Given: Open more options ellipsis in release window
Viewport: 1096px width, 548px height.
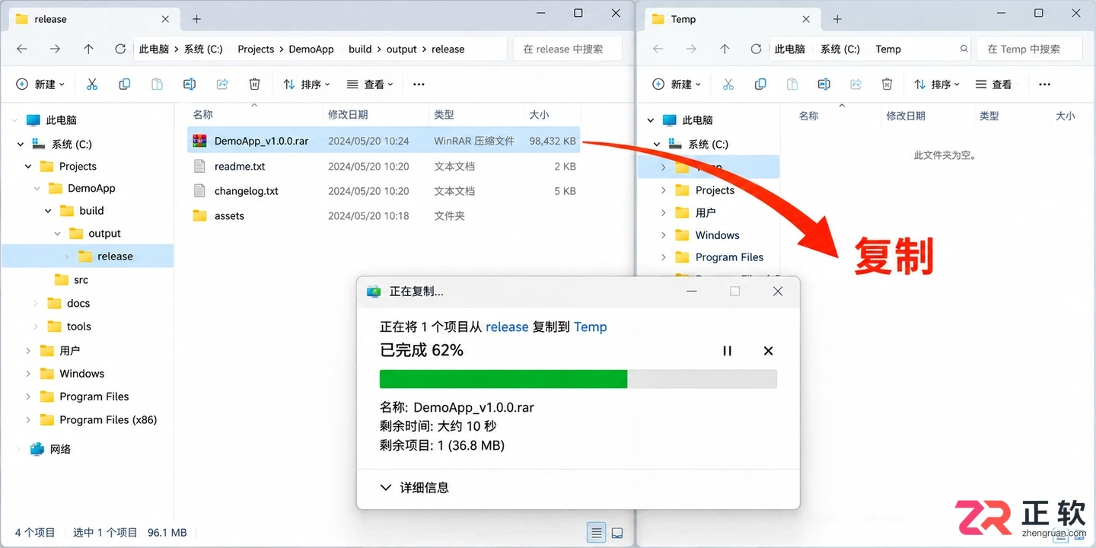Looking at the screenshot, I should [419, 84].
